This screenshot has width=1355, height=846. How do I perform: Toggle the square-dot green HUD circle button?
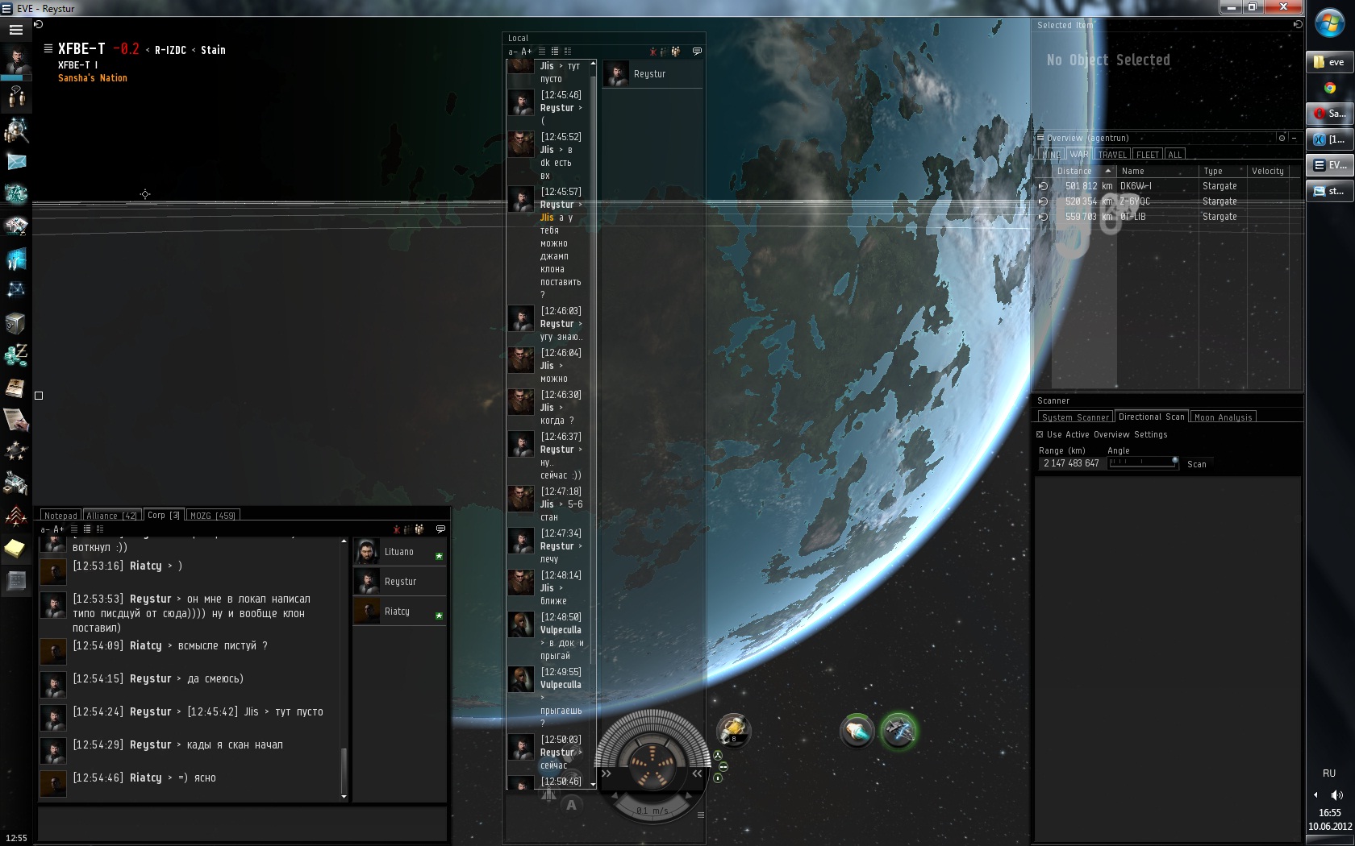click(718, 778)
